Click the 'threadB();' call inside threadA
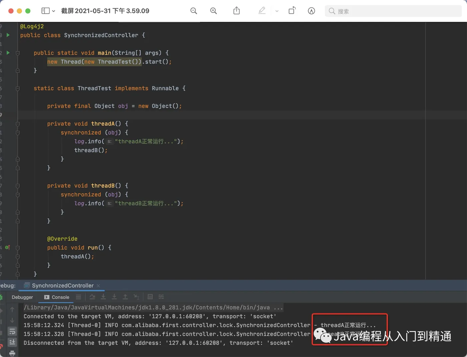 (x=91, y=150)
